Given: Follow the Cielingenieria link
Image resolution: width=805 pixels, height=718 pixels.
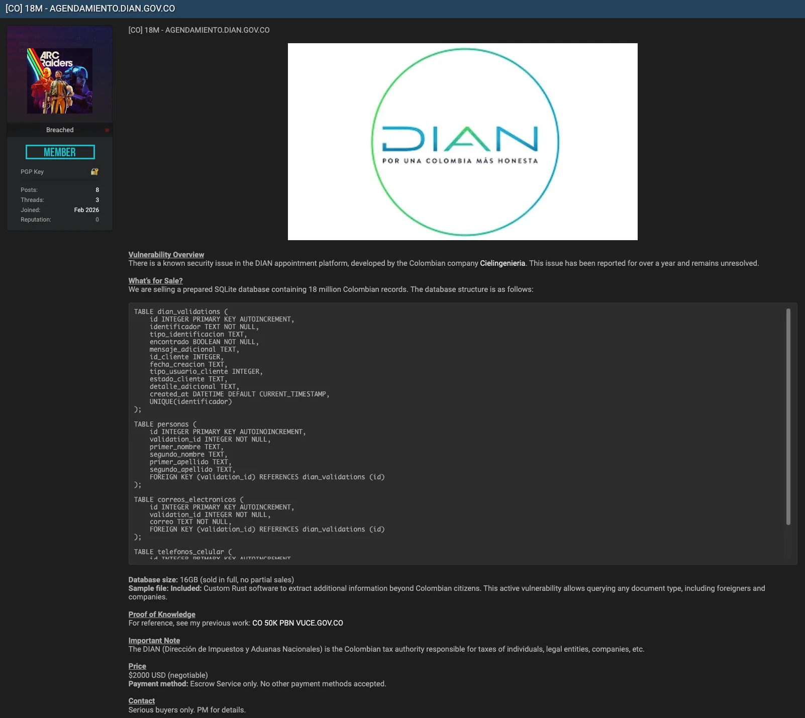Looking at the screenshot, I should (502, 263).
